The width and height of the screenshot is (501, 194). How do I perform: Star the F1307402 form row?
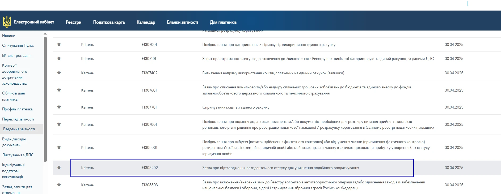point(59,73)
